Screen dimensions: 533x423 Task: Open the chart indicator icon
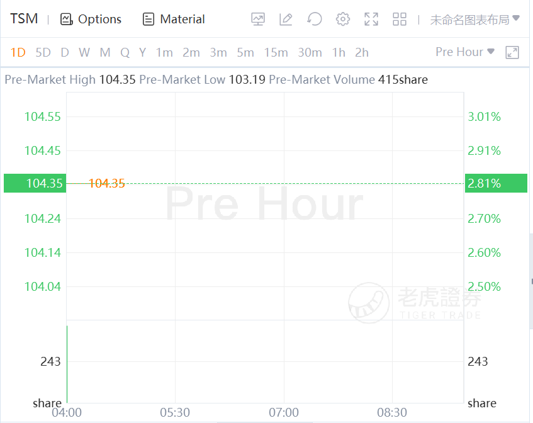(258, 19)
